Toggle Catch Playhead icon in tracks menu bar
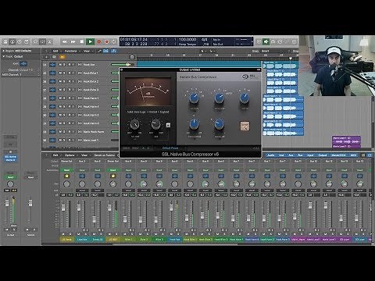This screenshot has height=281, width=375. 113,52
